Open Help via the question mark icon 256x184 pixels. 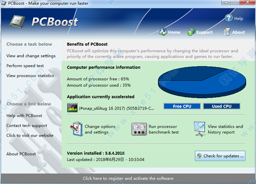(229, 18)
